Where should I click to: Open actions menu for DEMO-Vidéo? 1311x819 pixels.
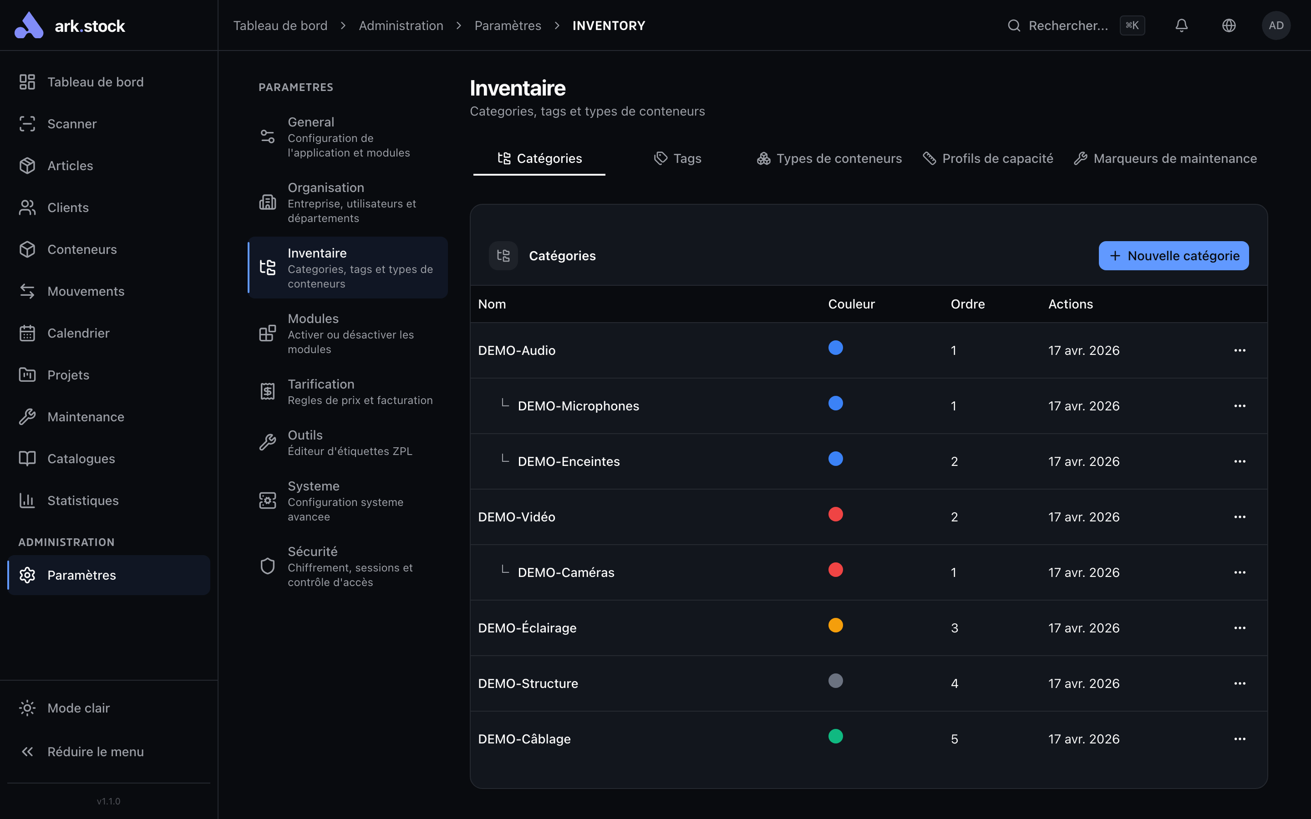[1240, 517]
